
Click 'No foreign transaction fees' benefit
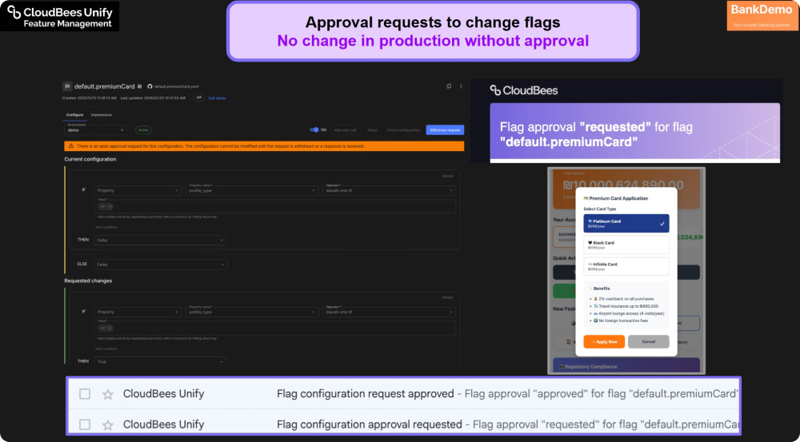(x=619, y=321)
